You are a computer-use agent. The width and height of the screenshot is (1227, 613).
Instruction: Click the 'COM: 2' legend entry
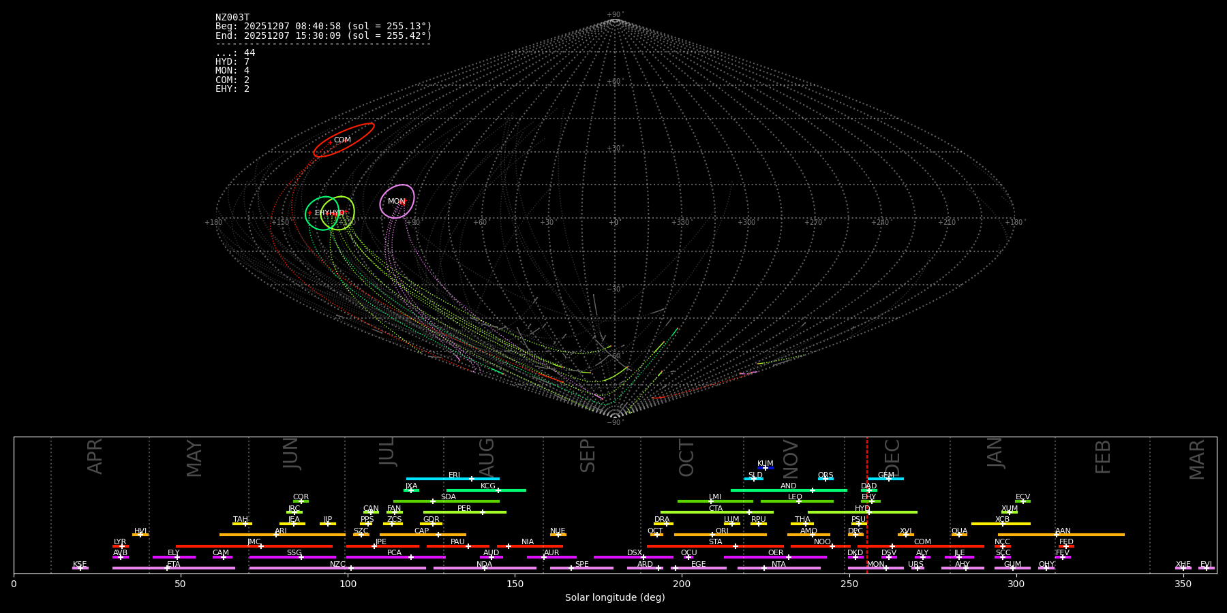click(232, 80)
